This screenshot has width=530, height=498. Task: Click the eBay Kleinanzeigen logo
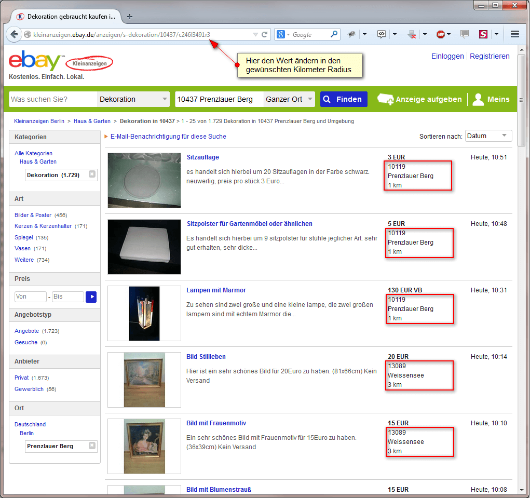point(61,61)
